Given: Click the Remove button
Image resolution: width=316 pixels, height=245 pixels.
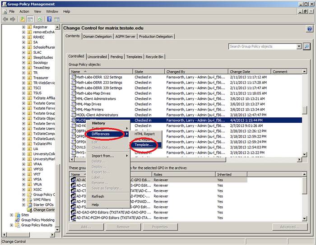Looking at the screenshot, I should pos(123,227).
